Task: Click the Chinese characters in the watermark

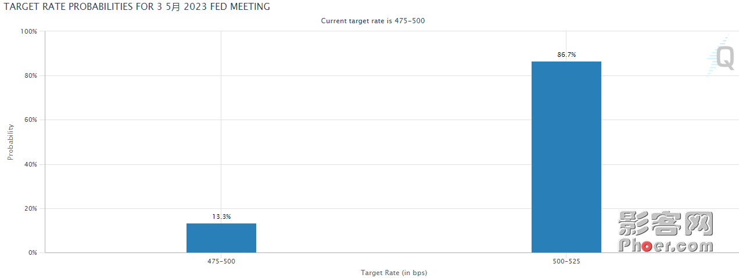Action: click(666, 223)
